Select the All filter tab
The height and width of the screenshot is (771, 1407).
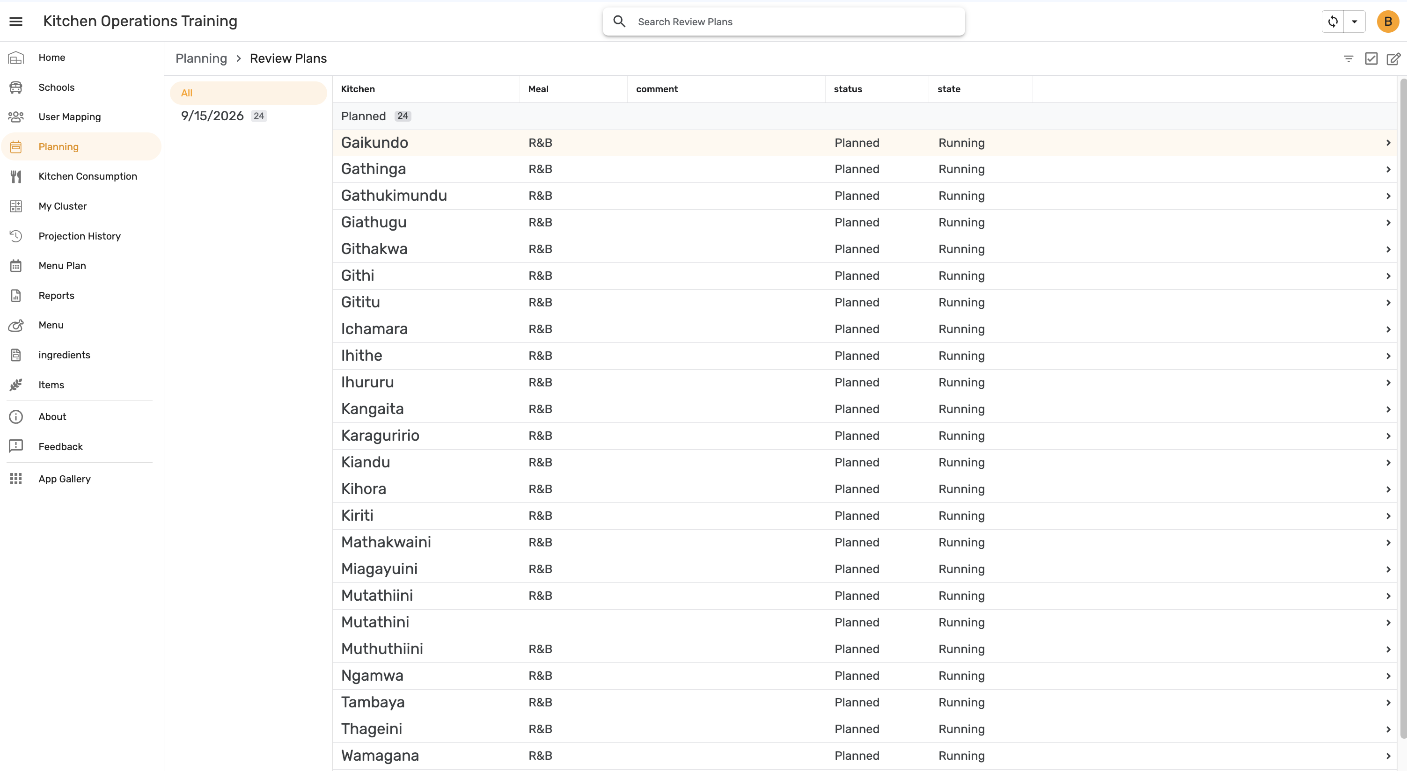(249, 93)
